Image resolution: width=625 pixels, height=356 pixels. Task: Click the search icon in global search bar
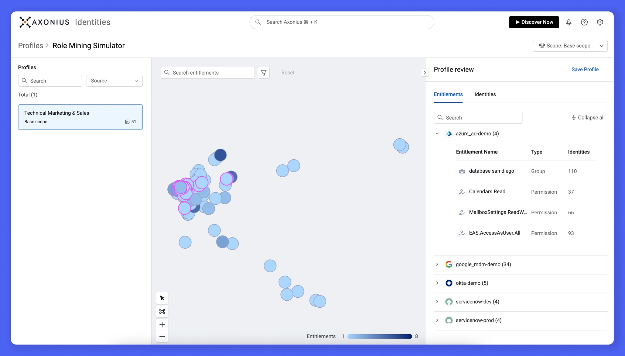(x=258, y=22)
